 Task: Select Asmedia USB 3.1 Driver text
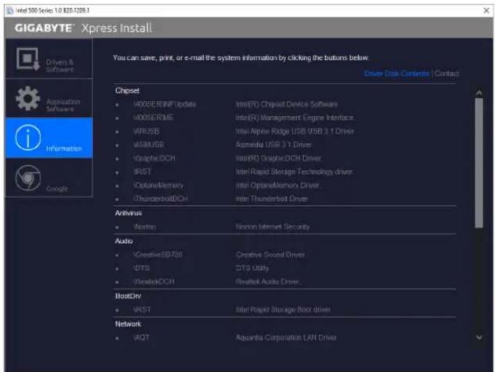[x=274, y=145]
